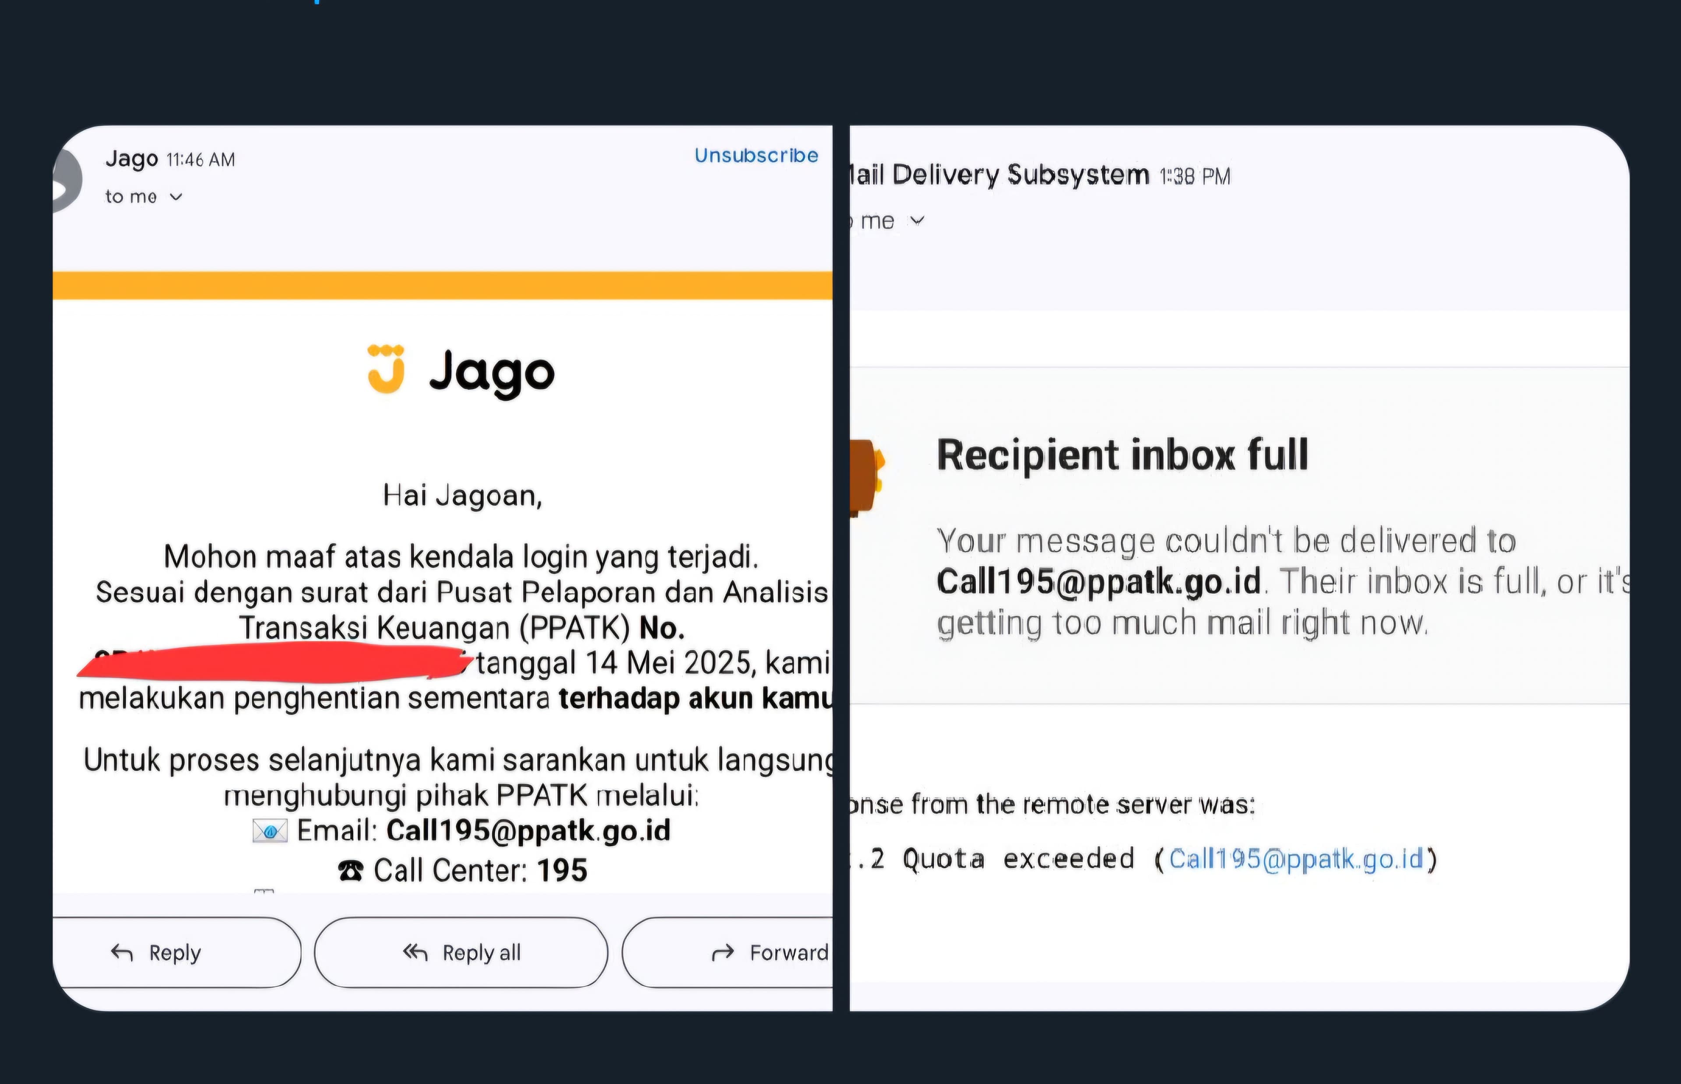Click the Jago sender name
The width and height of the screenshot is (1681, 1084).
tap(132, 158)
